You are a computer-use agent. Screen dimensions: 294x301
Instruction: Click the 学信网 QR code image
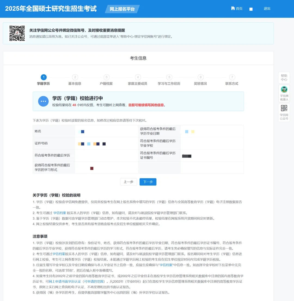click(17, 33)
